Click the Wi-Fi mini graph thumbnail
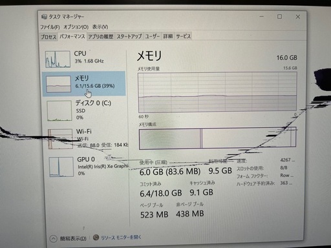 pyautogui.click(x=60, y=139)
